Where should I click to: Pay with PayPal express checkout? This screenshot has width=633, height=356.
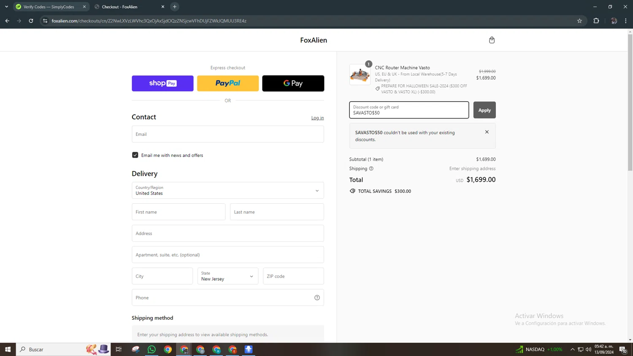click(x=228, y=84)
